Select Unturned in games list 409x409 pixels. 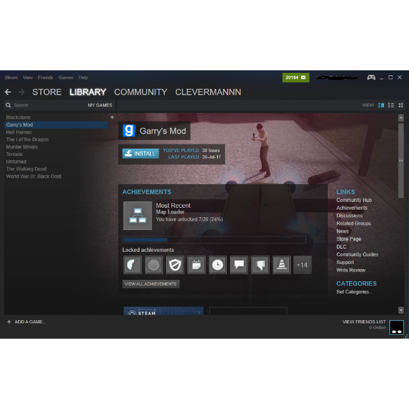(x=16, y=162)
